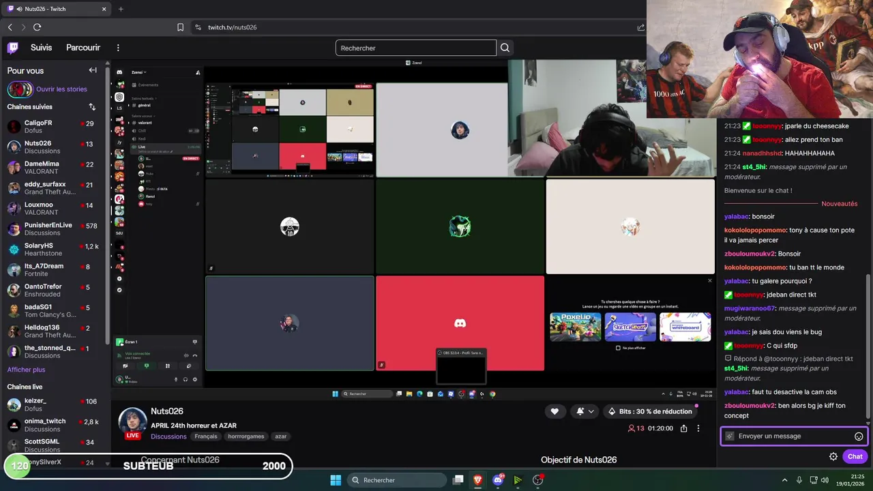
Task: Open the emote picker in chat
Action: pos(859,436)
